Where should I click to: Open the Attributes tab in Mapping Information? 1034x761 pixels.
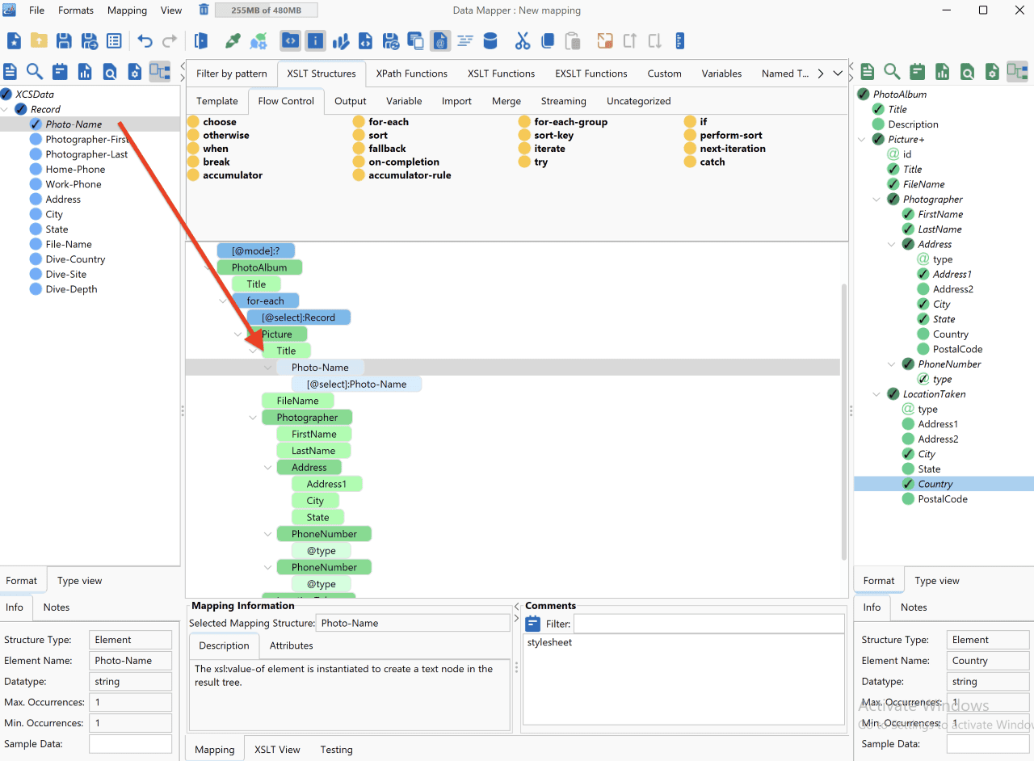click(x=291, y=645)
